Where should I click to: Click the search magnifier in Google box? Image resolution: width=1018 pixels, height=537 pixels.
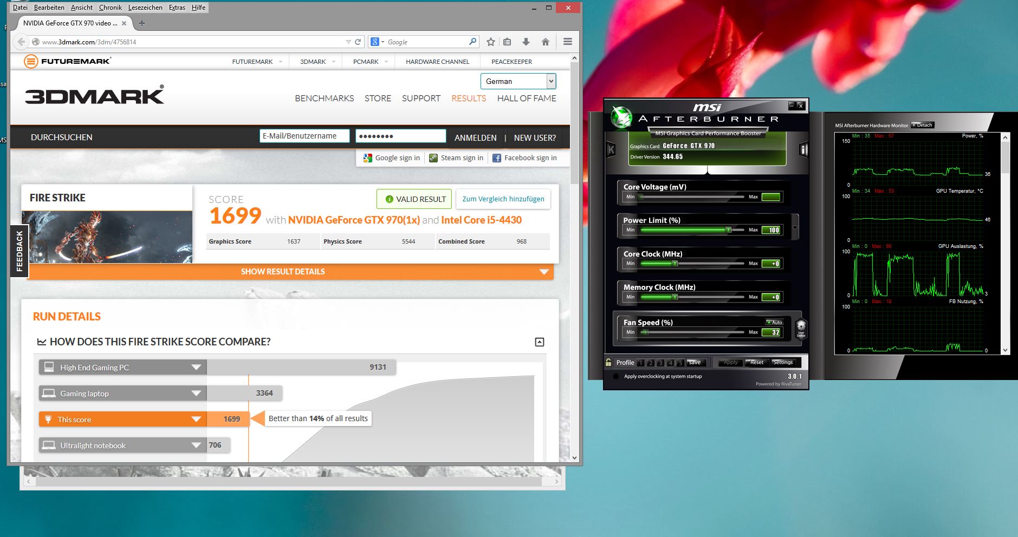472,42
